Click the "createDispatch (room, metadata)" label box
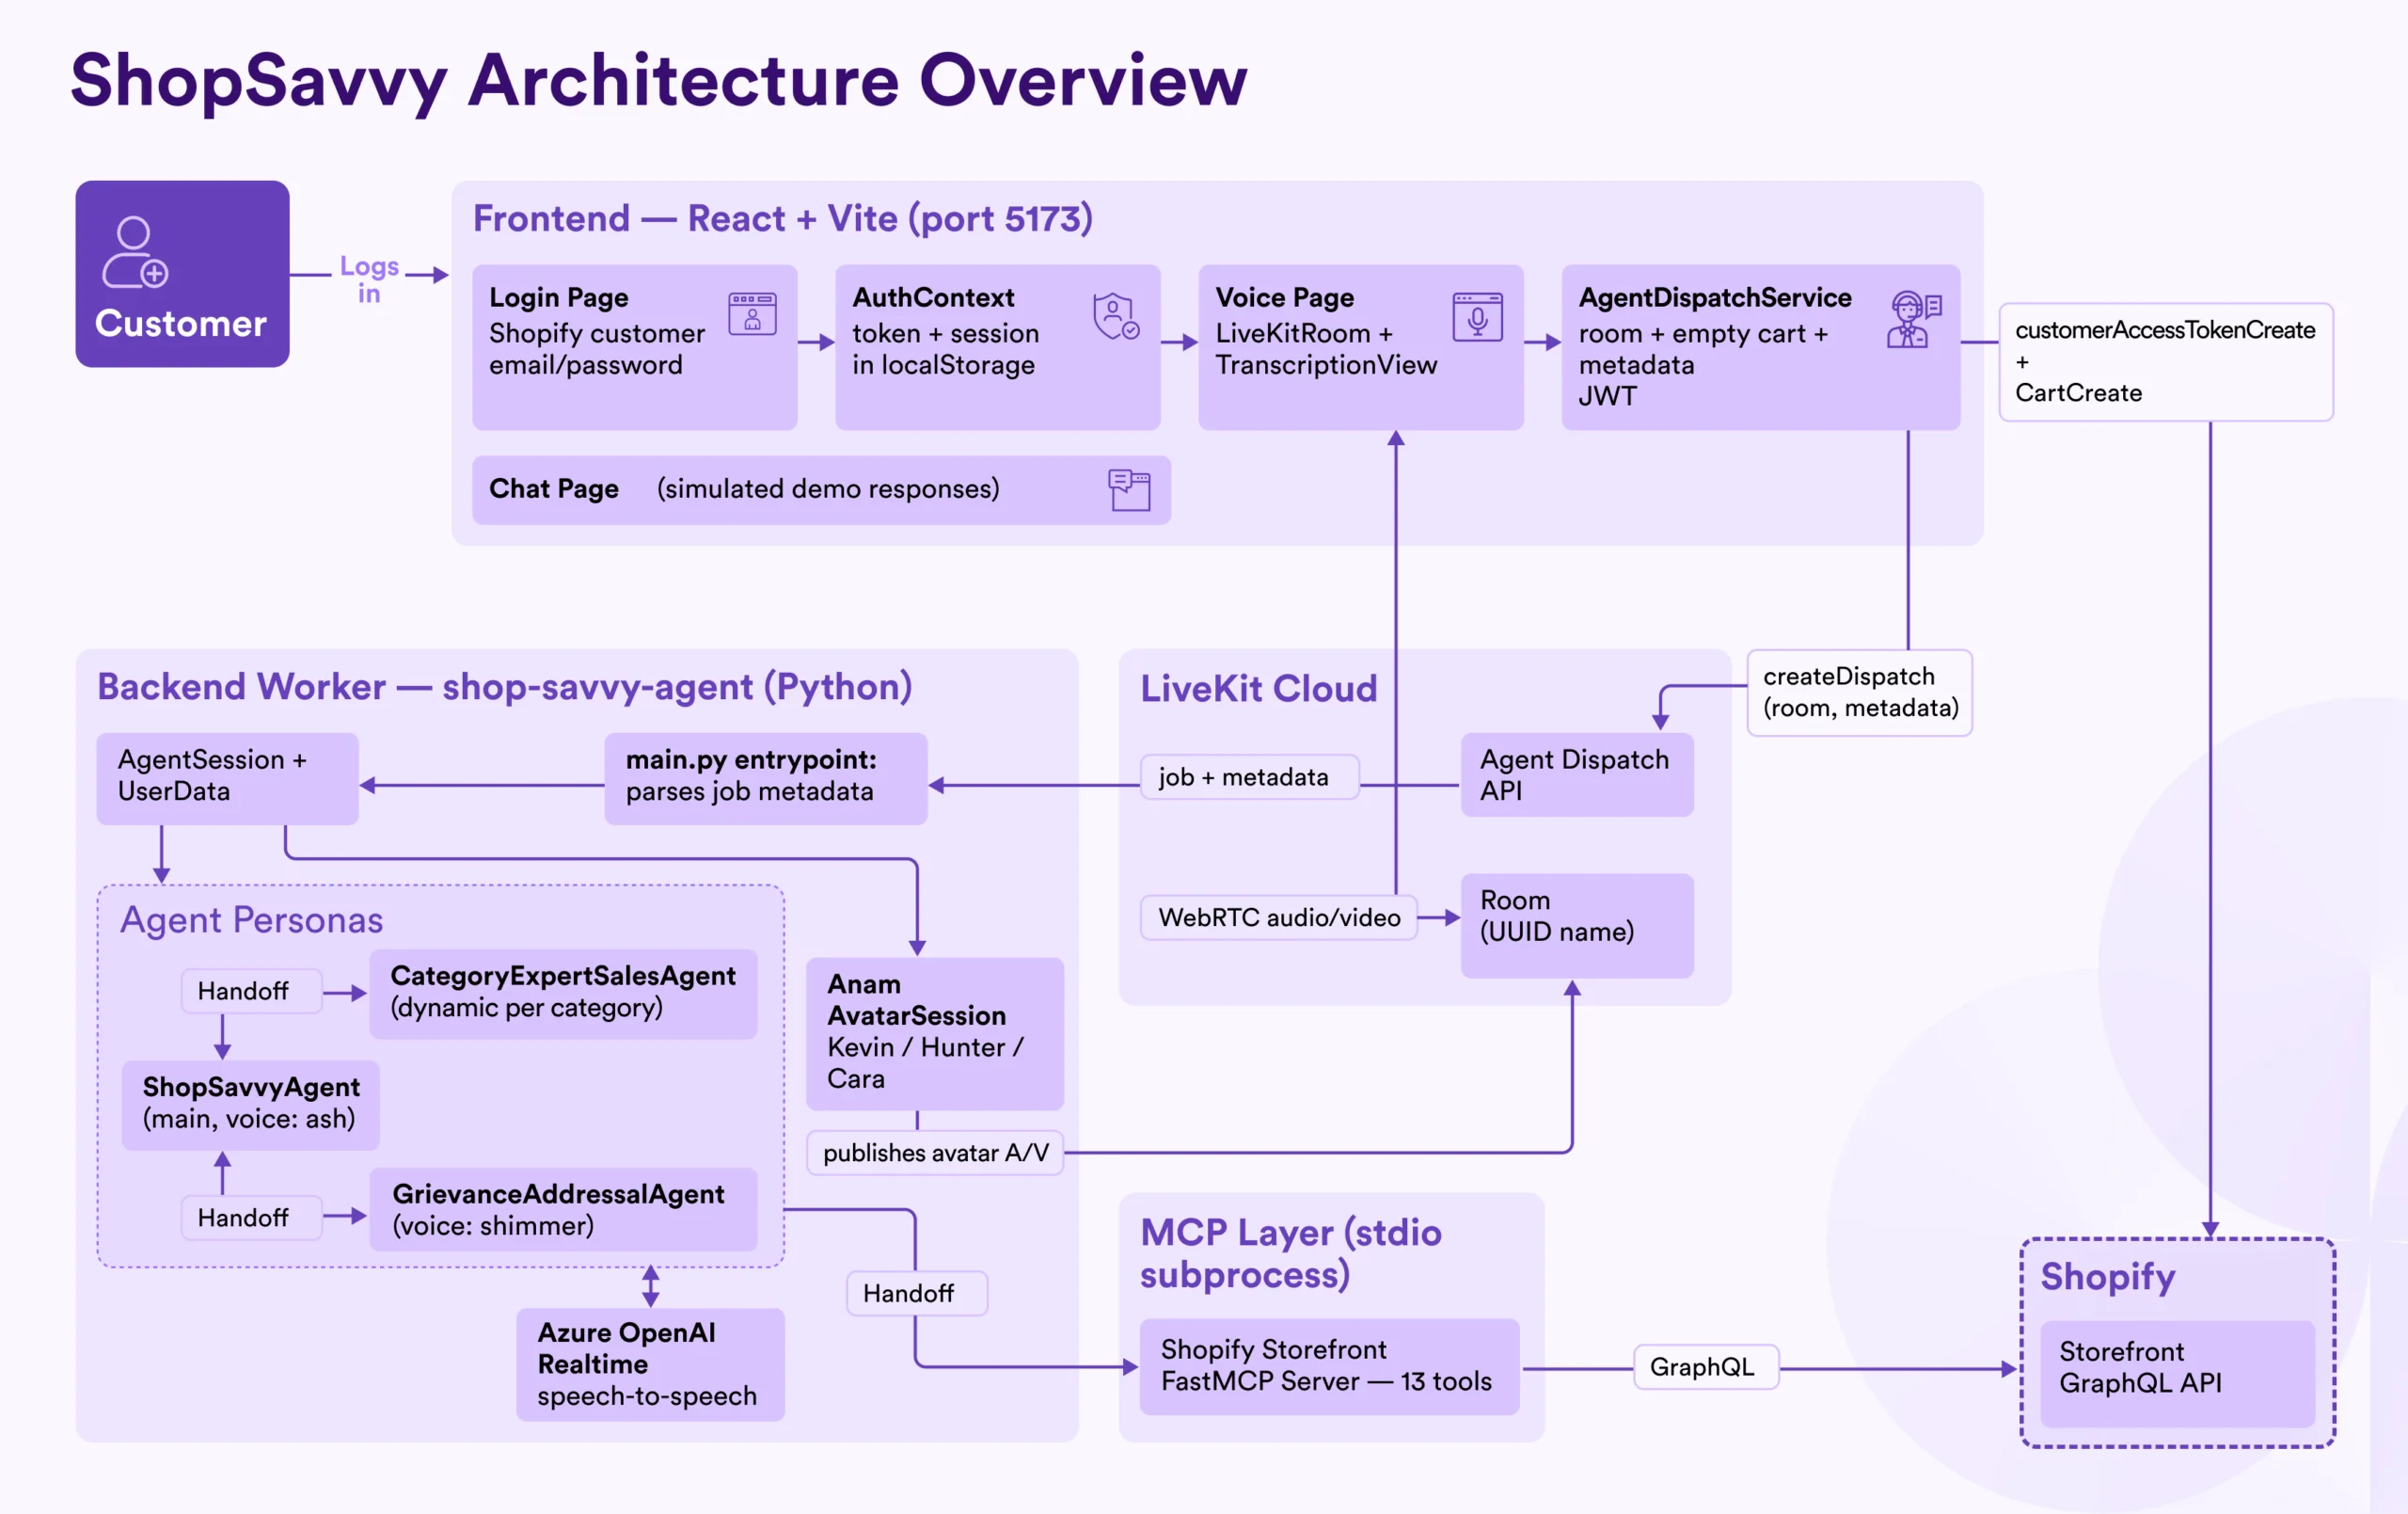 click(x=1860, y=693)
